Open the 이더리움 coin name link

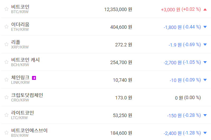(20, 25)
